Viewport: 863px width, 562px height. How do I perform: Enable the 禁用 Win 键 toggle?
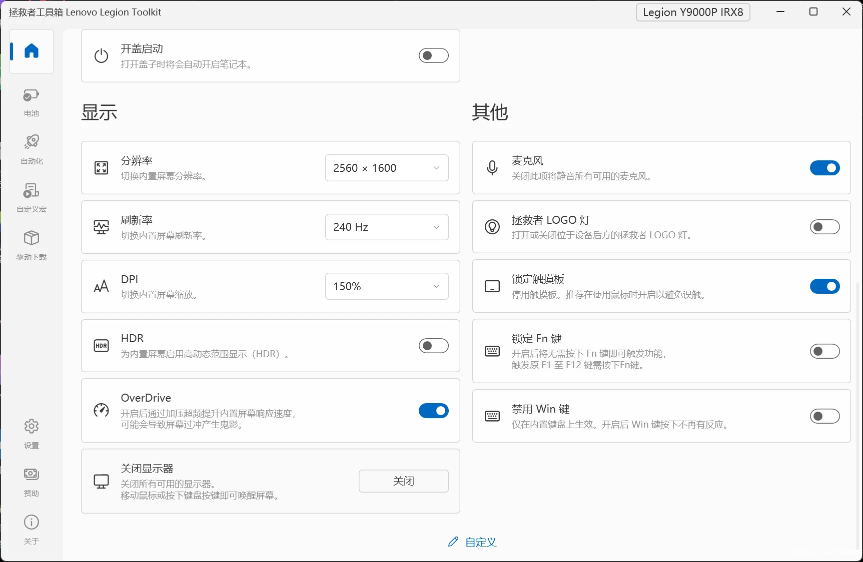[x=825, y=416]
